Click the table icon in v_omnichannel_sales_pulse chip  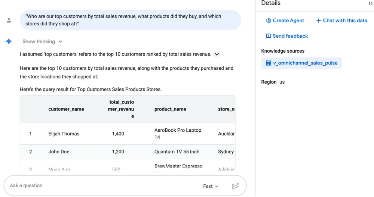(269, 63)
